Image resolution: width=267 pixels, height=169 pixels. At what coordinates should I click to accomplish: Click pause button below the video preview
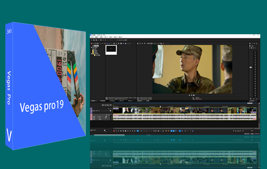[x=191, y=95]
